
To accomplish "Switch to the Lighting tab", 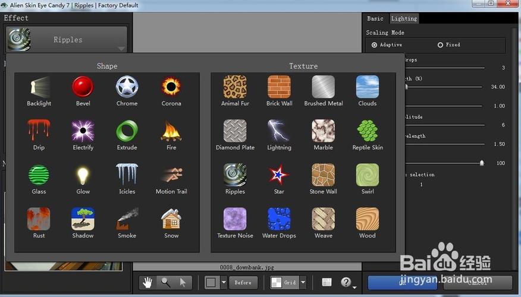I will 404,18.
